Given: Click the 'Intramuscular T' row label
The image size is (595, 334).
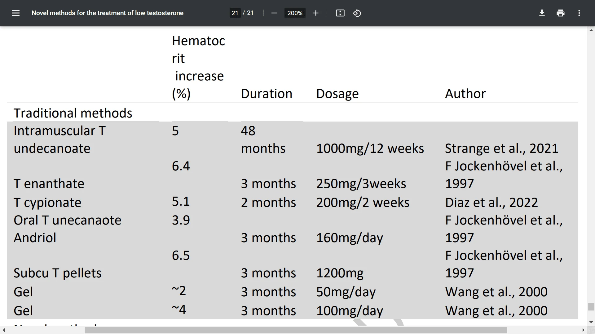Looking at the screenshot, I should click(59, 131).
